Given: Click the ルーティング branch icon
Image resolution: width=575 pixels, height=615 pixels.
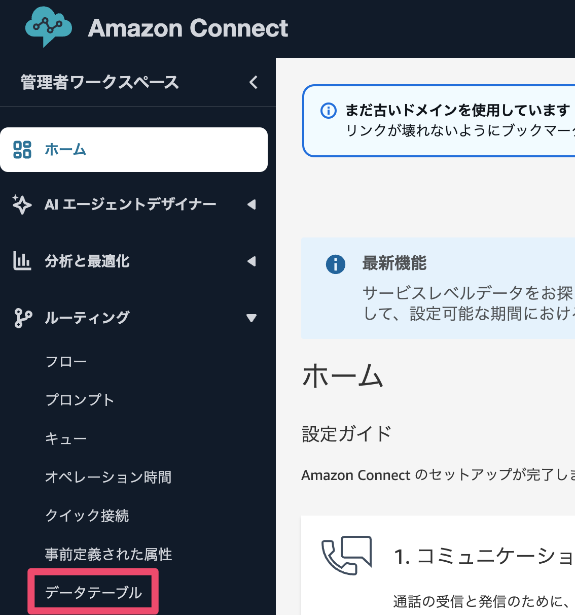Looking at the screenshot, I should point(23,318).
